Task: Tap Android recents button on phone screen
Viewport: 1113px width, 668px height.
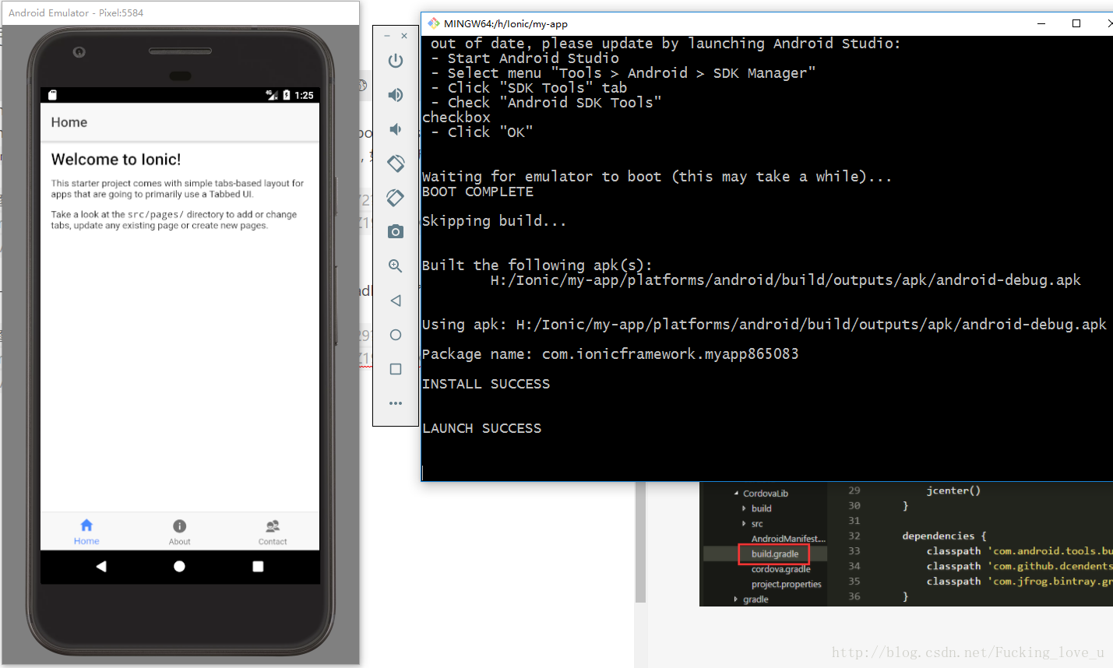Action: point(258,567)
